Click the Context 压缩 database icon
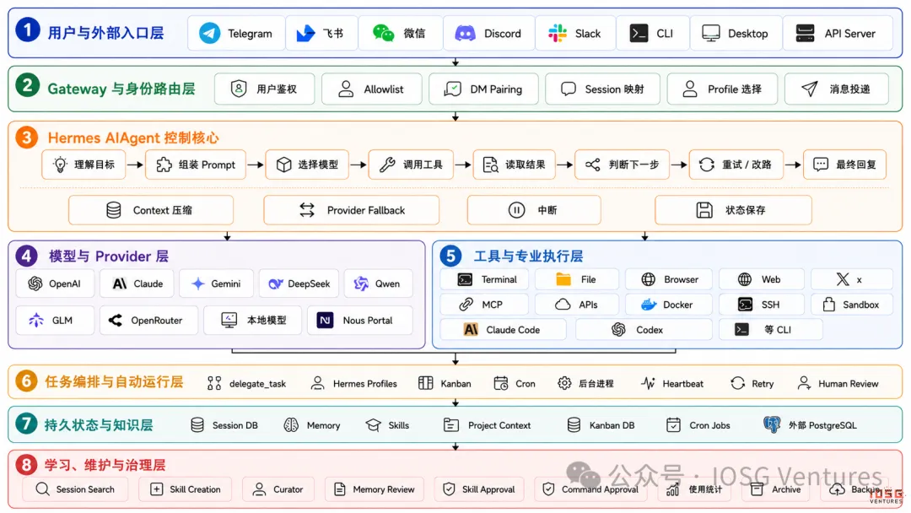Screen dimensions: 911x513 coord(113,210)
